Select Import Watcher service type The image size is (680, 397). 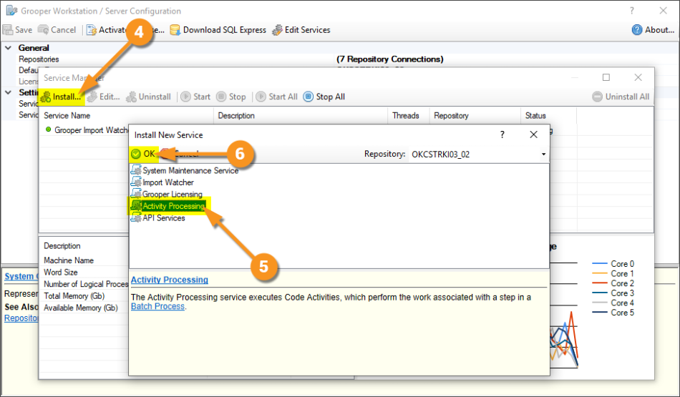point(162,182)
